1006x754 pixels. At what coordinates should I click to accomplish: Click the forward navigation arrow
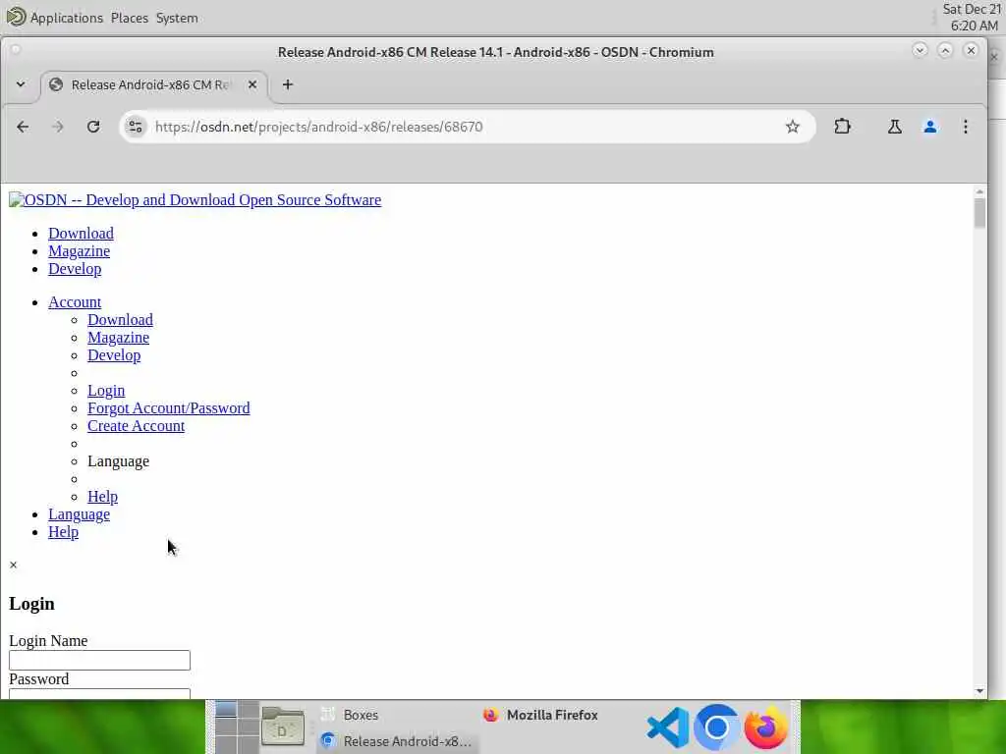pyautogui.click(x=58, y=127)
